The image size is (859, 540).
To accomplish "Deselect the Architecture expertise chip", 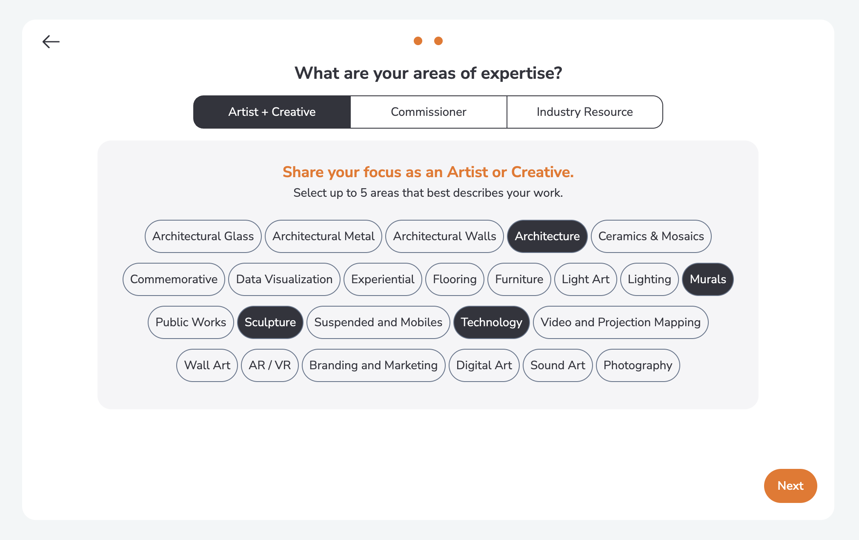I will click(x=547, y=236).
